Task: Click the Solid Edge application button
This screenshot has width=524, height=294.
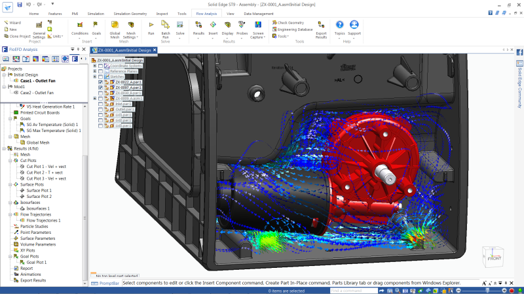Action: tap(7, 7)
